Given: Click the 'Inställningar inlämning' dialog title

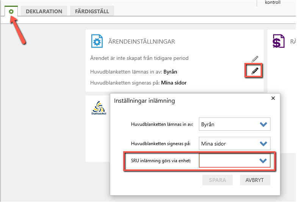Looking at the screenshot, I should [x=144, y=101].
